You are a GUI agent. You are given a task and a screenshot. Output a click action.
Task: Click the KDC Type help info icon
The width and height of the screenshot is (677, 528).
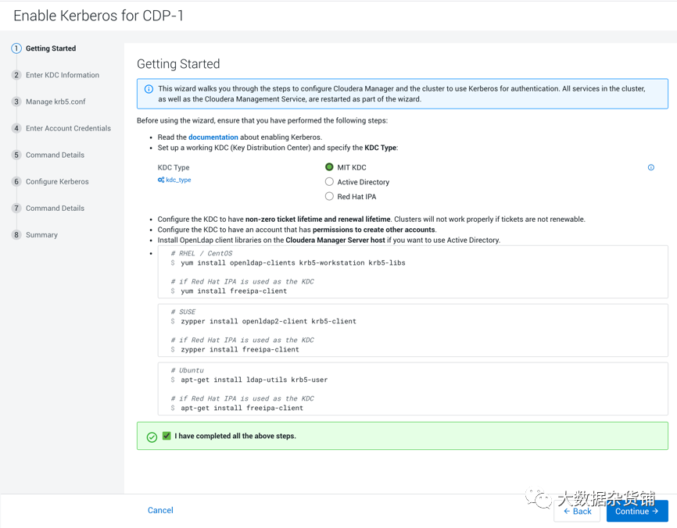[650, 167]
